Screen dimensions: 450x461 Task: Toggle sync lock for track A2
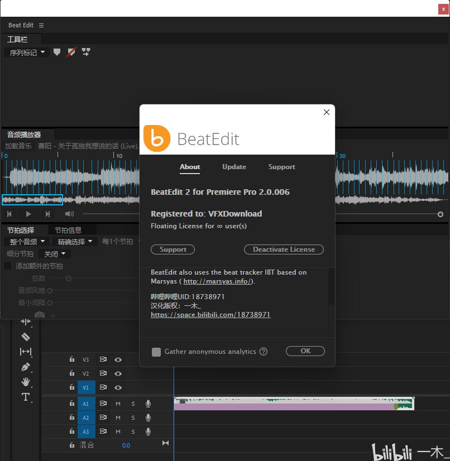tap(103, 417)
